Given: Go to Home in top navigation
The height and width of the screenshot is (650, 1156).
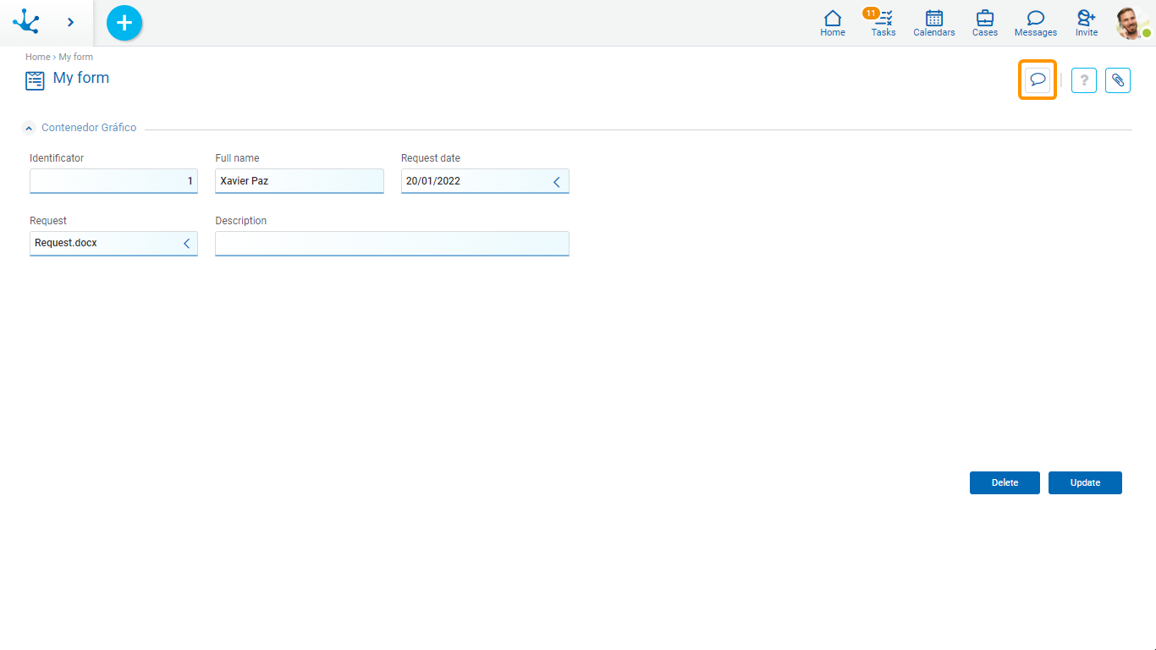Looking at the screenshot, I should pyautogui.click(x=833, y=23).
